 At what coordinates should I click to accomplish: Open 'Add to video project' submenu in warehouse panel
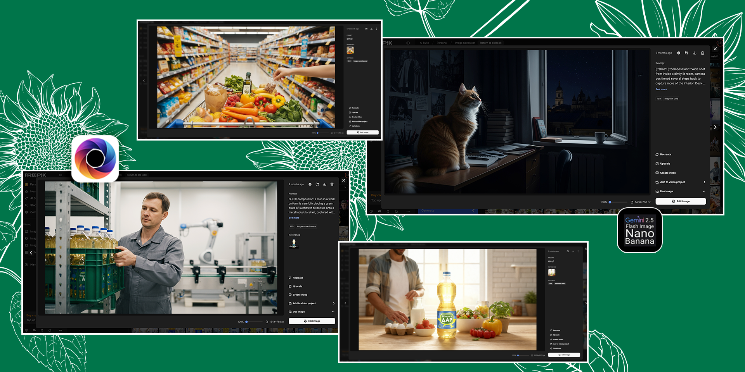pos(333,303)
